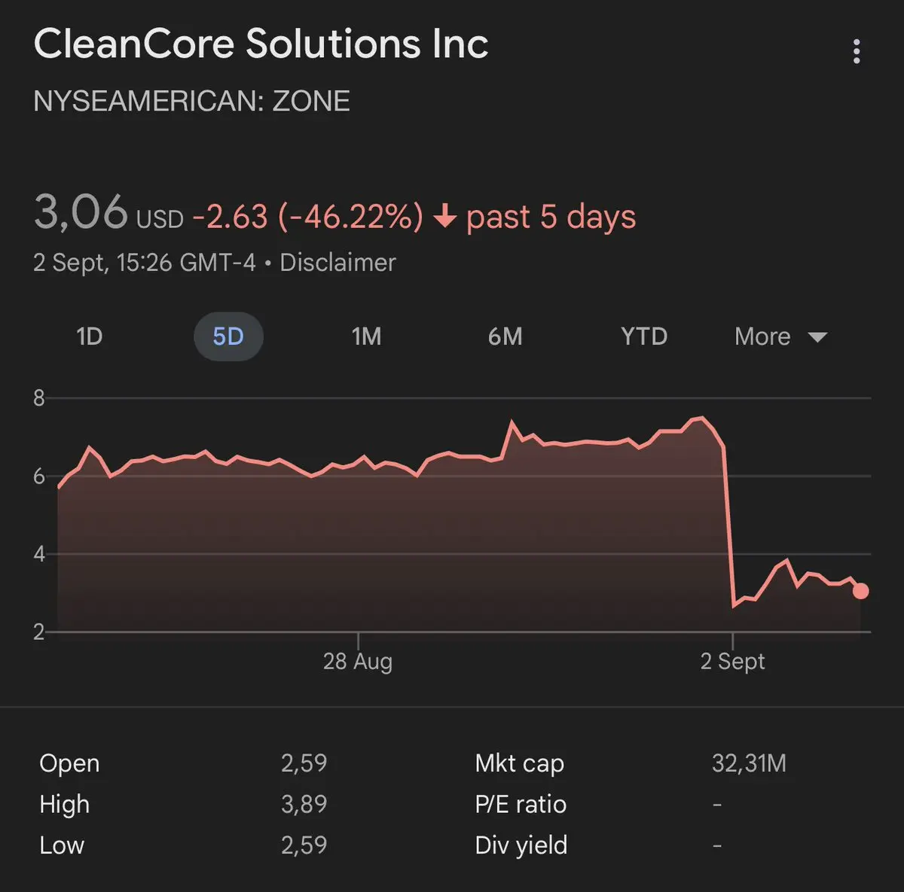Click the NYSEAMERICAN: ZONE ticker label
Image resolution: width=904 pixels, height=892 pixels.
point(191,101)
